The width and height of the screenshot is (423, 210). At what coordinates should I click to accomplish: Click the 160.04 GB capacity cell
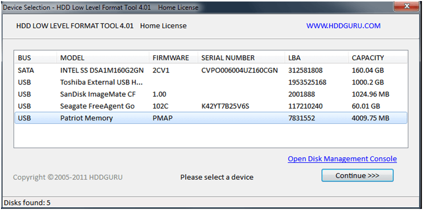point(368,70)
